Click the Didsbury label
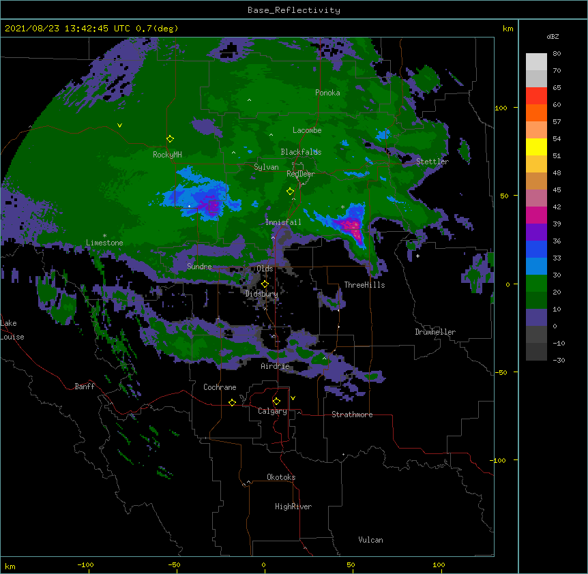This screenshot has width=588, height=574. (262, 294)
